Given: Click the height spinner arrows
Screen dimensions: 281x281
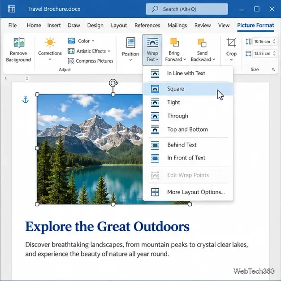Looking at the screenshot, I should coord(274,42).
